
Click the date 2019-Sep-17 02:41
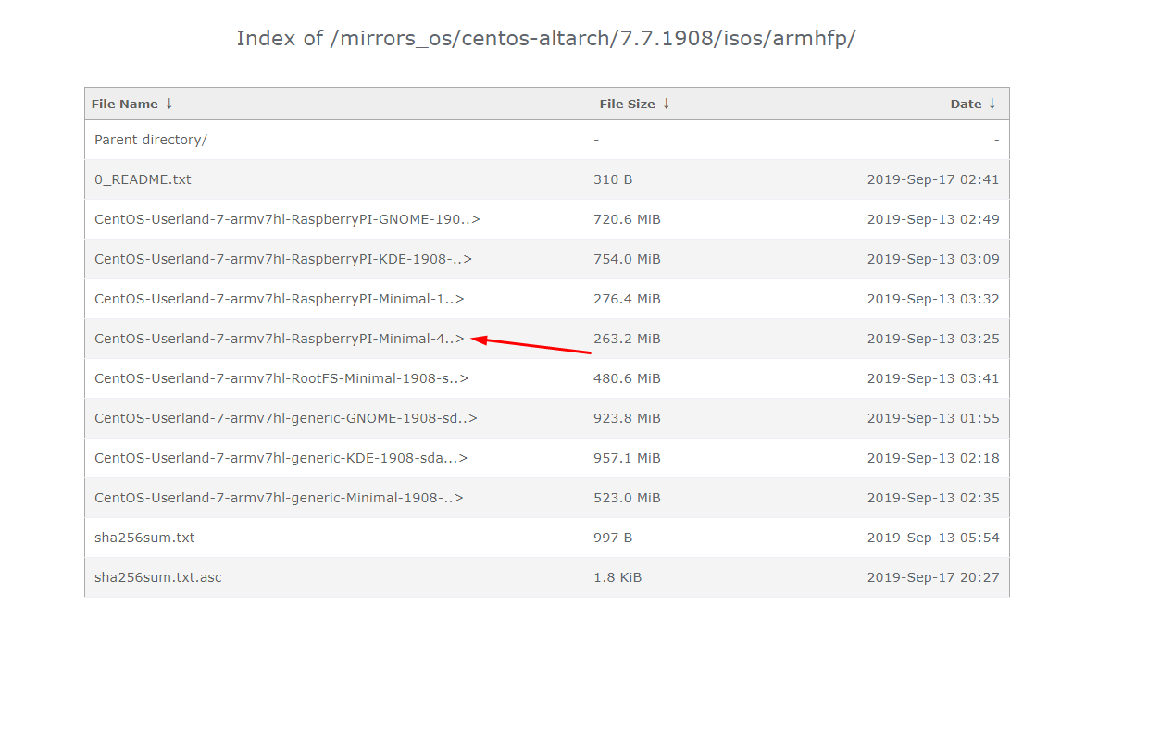pos(933,179)
